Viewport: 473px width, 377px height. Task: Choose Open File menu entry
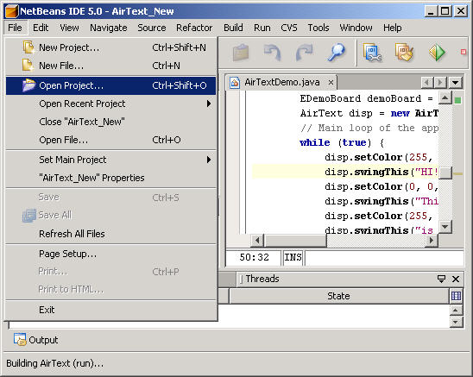coord(110,140)
